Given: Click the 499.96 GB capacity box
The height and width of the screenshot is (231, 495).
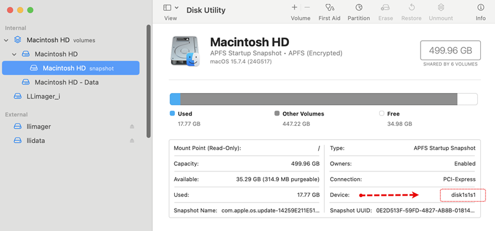Looking at the screenshot, I should pyautogui.click(x=450, y=50).
